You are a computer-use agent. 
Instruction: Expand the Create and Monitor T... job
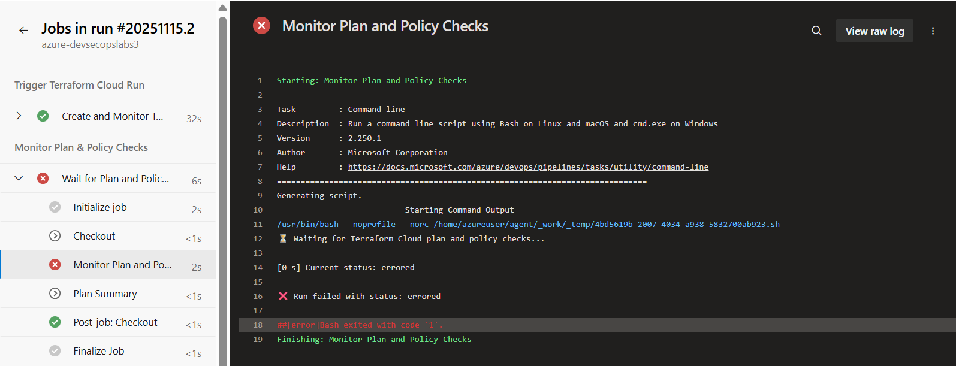19,116
